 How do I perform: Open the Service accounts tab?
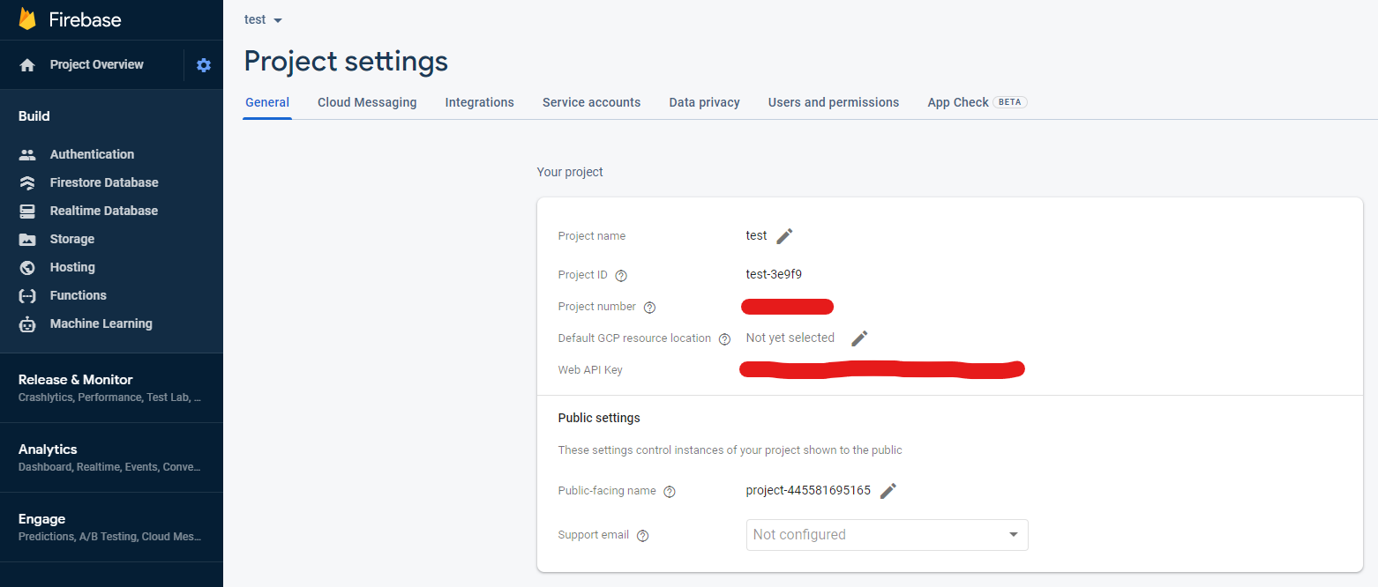pos(591,102)
